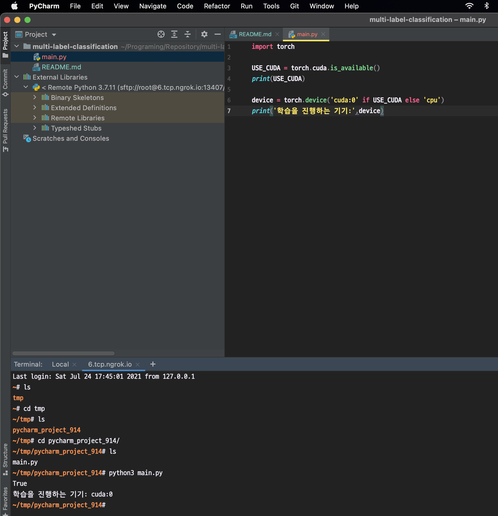Expand the Extended Definitions node

tap(35, 108)
